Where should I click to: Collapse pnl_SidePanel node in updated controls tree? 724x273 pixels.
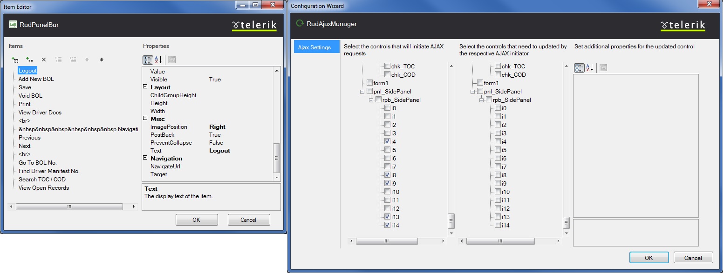click(473, 92)
